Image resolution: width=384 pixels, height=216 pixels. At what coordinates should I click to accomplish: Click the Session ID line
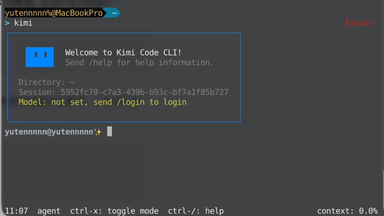(x=123, y=92)
